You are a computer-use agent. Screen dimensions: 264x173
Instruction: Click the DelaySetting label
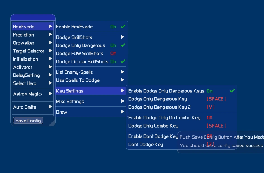point(27,75)
